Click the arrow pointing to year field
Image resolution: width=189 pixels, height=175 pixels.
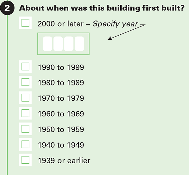[127, 32]
